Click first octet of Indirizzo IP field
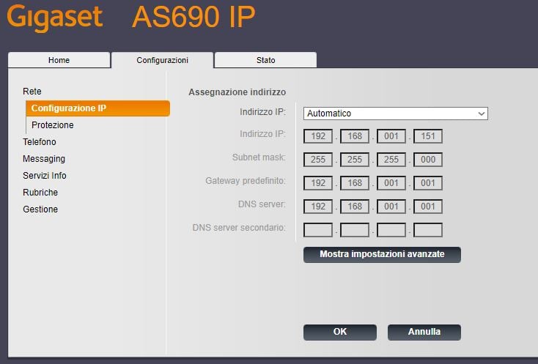Screen dimensions: 538x364 click(x=318, y=136)
